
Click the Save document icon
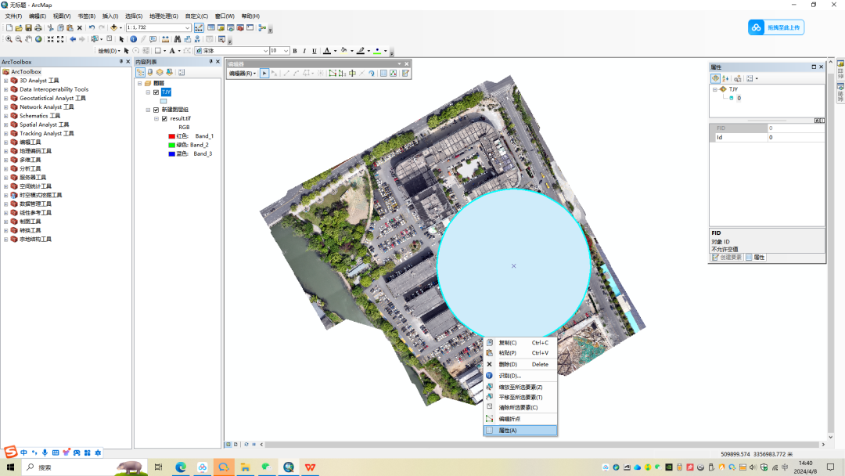[x=29, y=27]
